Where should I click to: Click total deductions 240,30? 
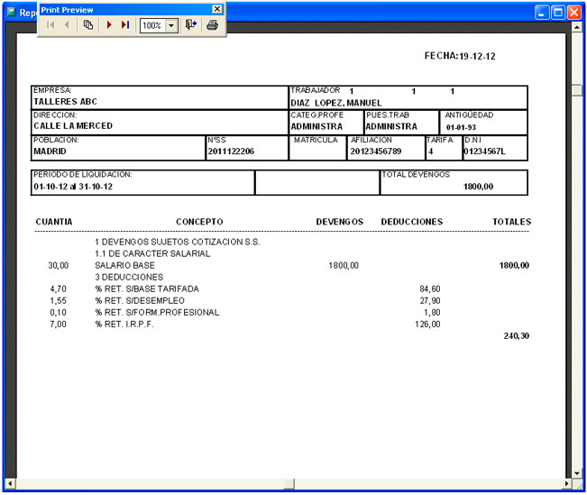[x=517, y=336]
